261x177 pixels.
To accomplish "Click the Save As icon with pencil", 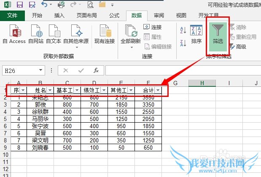I will tap(32, 5).
